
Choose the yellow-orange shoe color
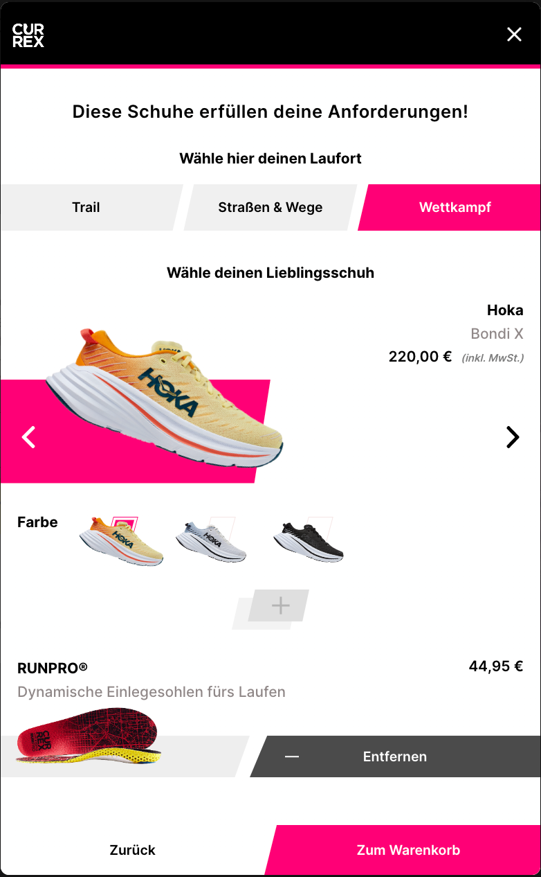point(121,542)
